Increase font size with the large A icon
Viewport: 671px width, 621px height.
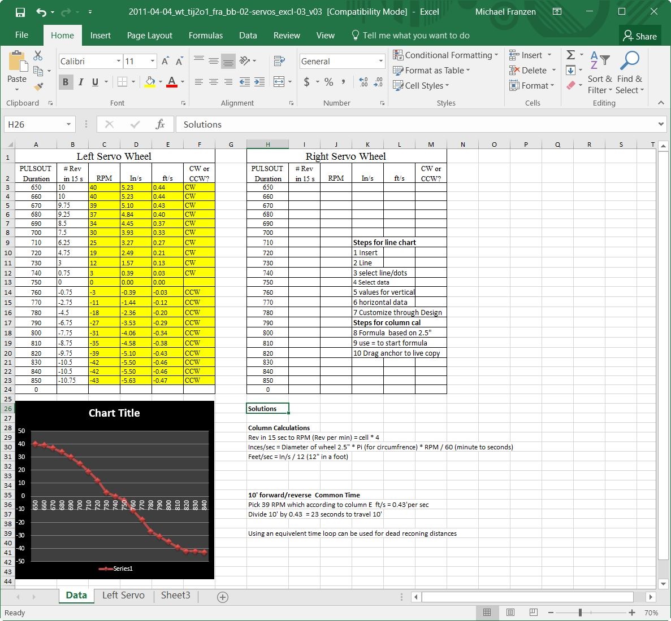tap(165, 61)
